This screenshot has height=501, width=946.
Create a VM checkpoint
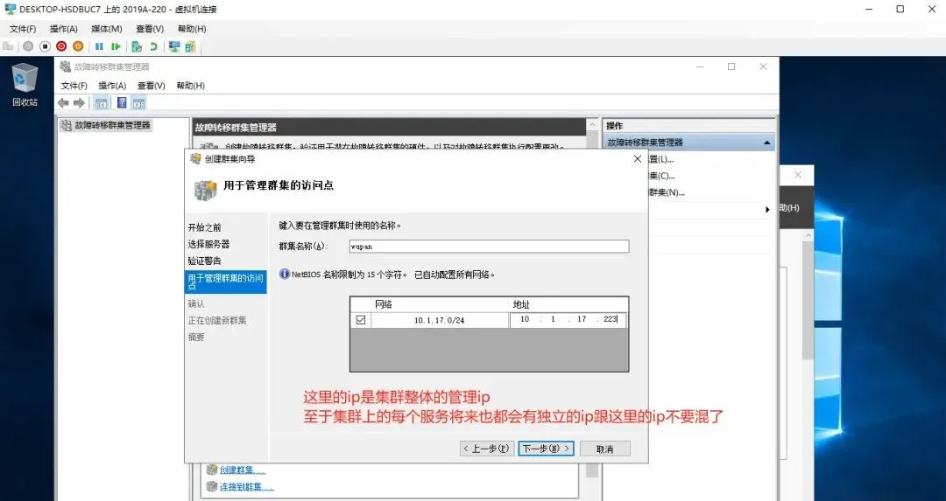pos(137,46)
